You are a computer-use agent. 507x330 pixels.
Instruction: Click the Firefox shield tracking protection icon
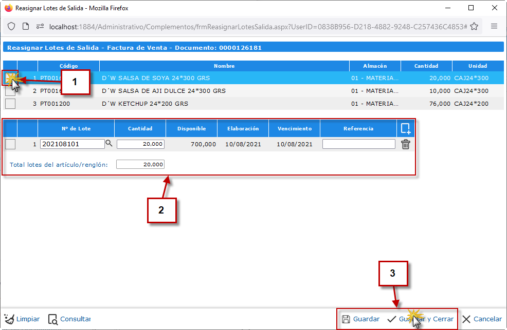(11, 27)
